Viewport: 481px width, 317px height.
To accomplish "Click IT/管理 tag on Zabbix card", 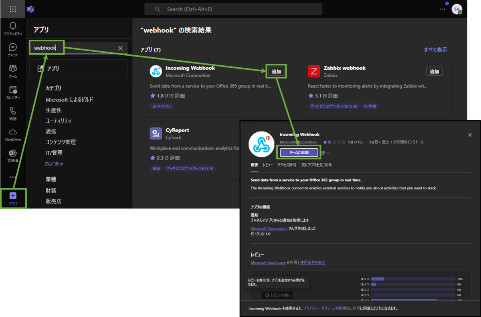I will pyautogui.click(x=370, y=106).
